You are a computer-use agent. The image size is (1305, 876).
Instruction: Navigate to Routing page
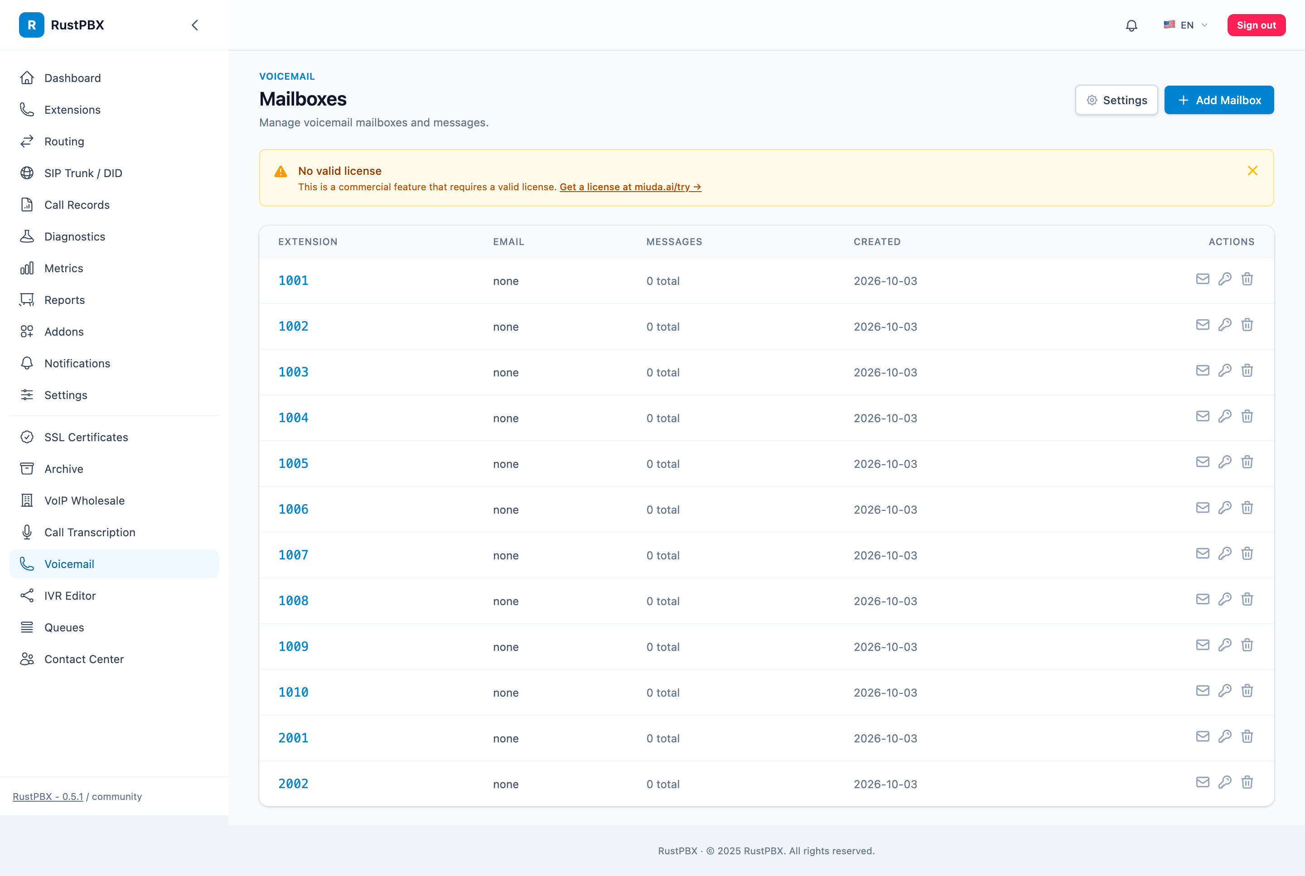tap(114, 141)
